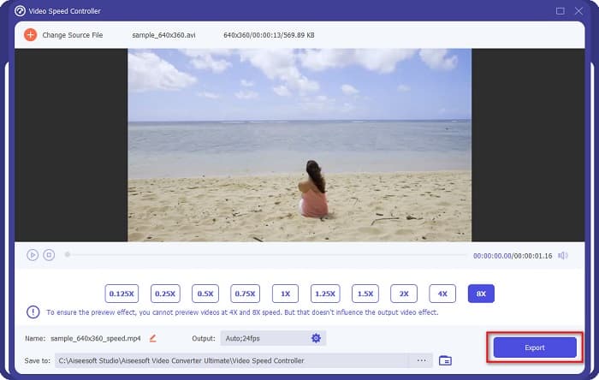Click the Video Speed Controller app logo
The image size is (599, 380).
pyautogui.click(x=20, y=10)
